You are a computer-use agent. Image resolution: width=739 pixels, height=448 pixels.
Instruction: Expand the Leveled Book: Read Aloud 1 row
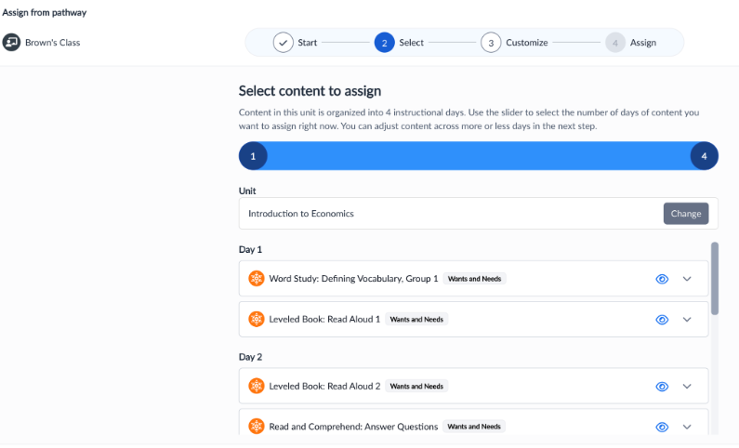[688, 320]
